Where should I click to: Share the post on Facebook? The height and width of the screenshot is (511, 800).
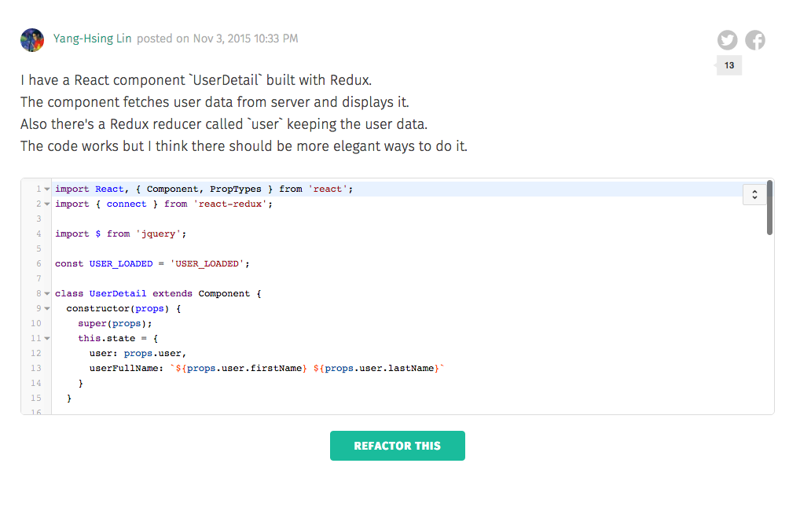(755, 39)
